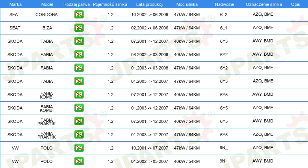The image size is (308, 168).
Task: Click POLO in the 01.2002 row
Action: click(46, 161)
